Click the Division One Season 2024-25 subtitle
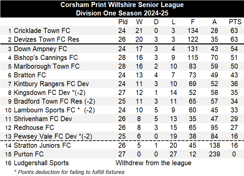 coord(122,13)
